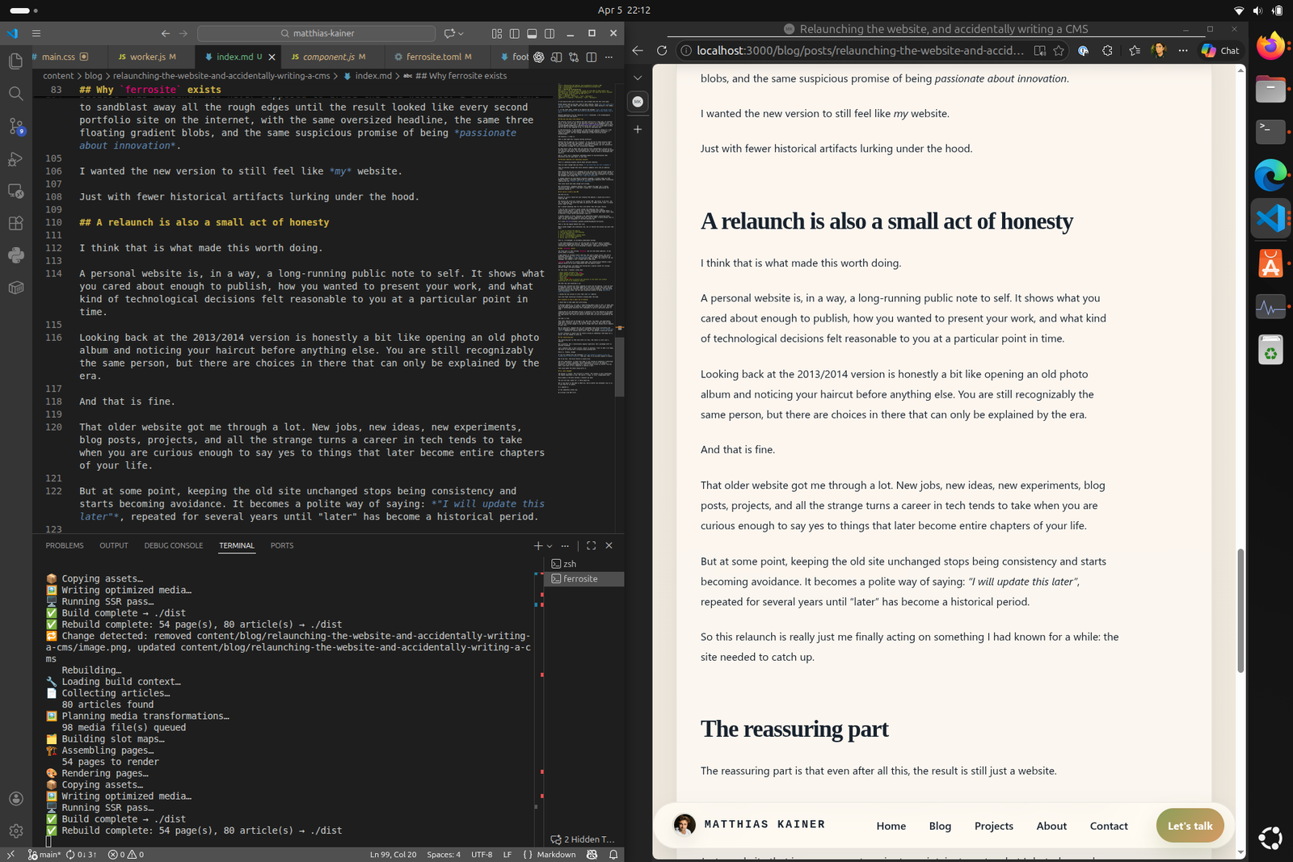Switch to the PROBLEMS panel tab
Viewport: 1293px width, 862px height.
coord(65,545)
